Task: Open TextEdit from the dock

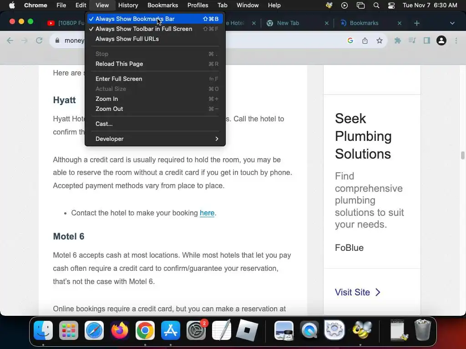Action: (222, 330)
